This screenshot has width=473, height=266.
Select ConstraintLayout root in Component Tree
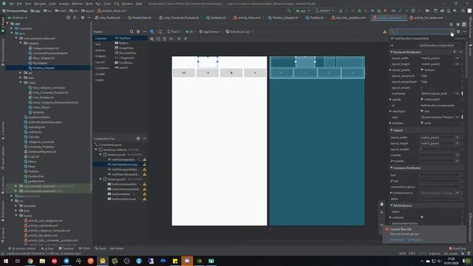(108, 145)
